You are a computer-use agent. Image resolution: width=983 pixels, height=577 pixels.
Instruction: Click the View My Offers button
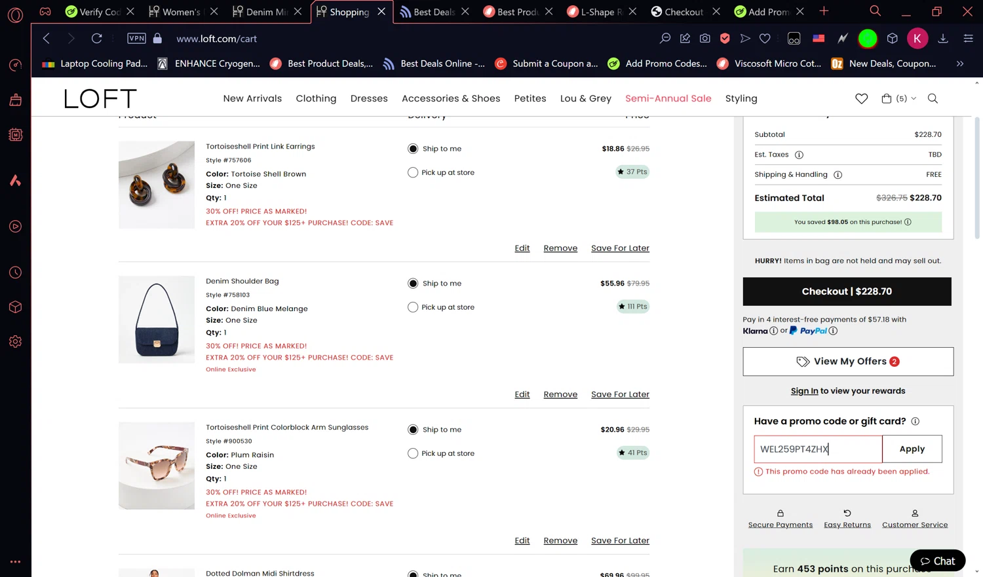point(848,362)
